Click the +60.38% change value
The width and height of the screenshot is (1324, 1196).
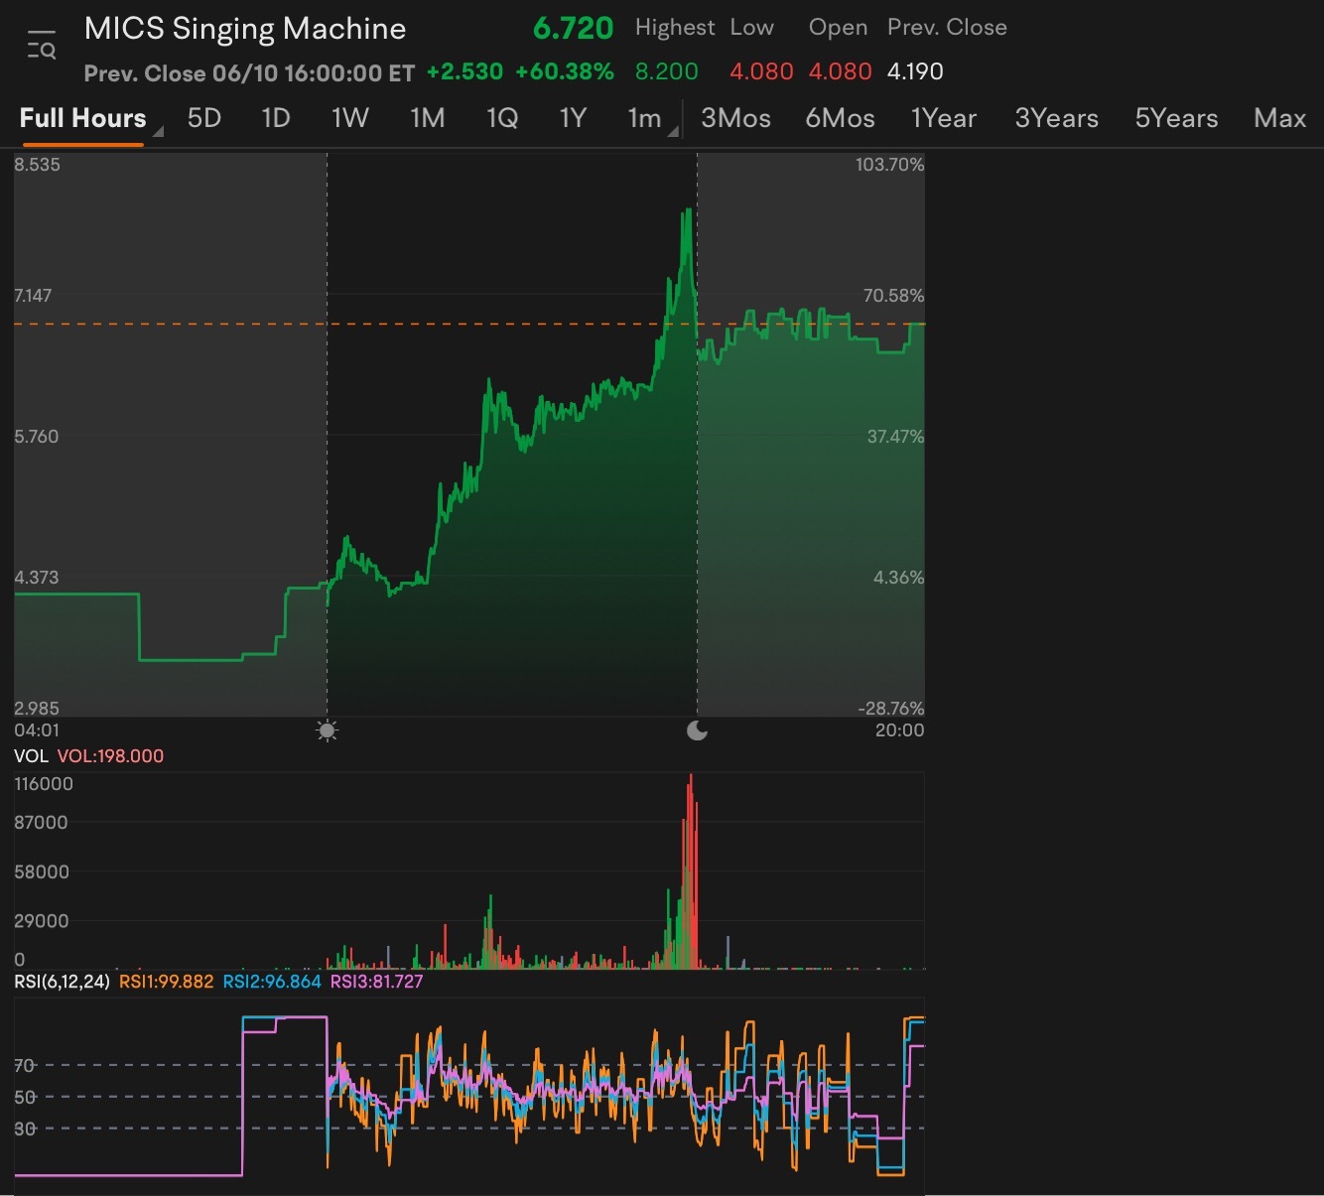tap(564, 71)
